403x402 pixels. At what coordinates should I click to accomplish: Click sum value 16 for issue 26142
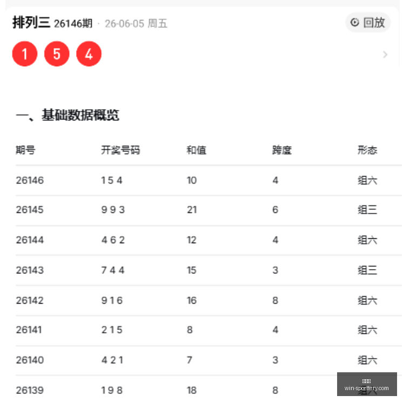[192, 300]
